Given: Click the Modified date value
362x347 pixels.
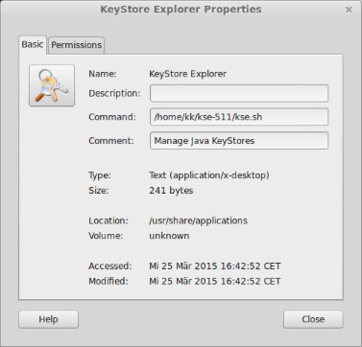Looking at the screenshot, I should (215, 281).
